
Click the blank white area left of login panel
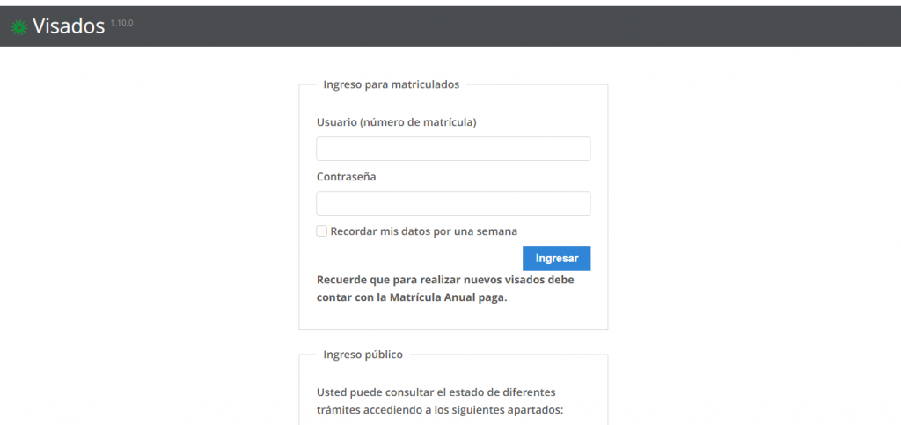(150, 220)
